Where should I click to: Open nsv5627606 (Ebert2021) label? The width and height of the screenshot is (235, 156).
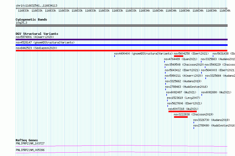click(185, 103)
